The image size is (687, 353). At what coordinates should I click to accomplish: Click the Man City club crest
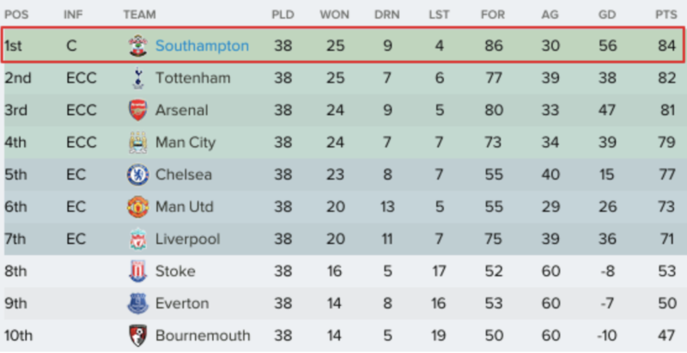(x=138, y=143)
